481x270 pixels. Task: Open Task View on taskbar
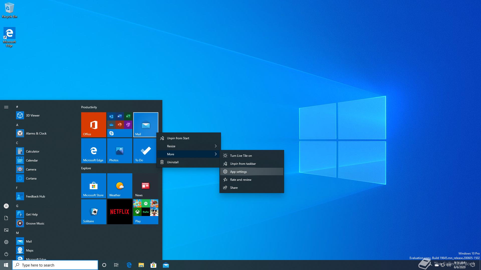(116, 265)
